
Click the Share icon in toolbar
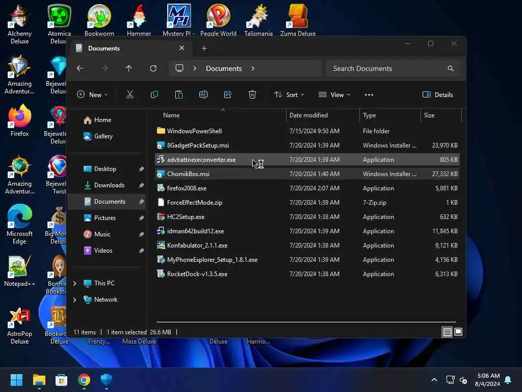228,94
